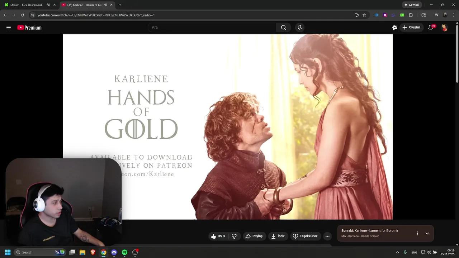Open OBS Studio from taskbar
Viewport: 459px width, 258px height.
[x=135, y=252]
